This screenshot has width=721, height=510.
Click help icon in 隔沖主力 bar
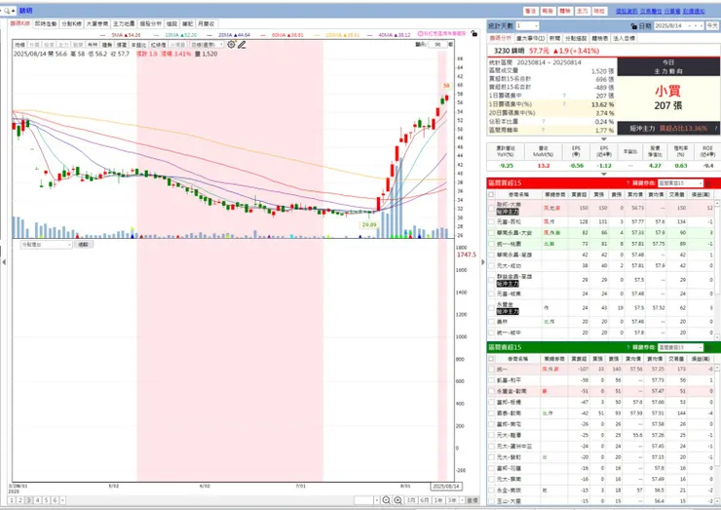point(715,129)
